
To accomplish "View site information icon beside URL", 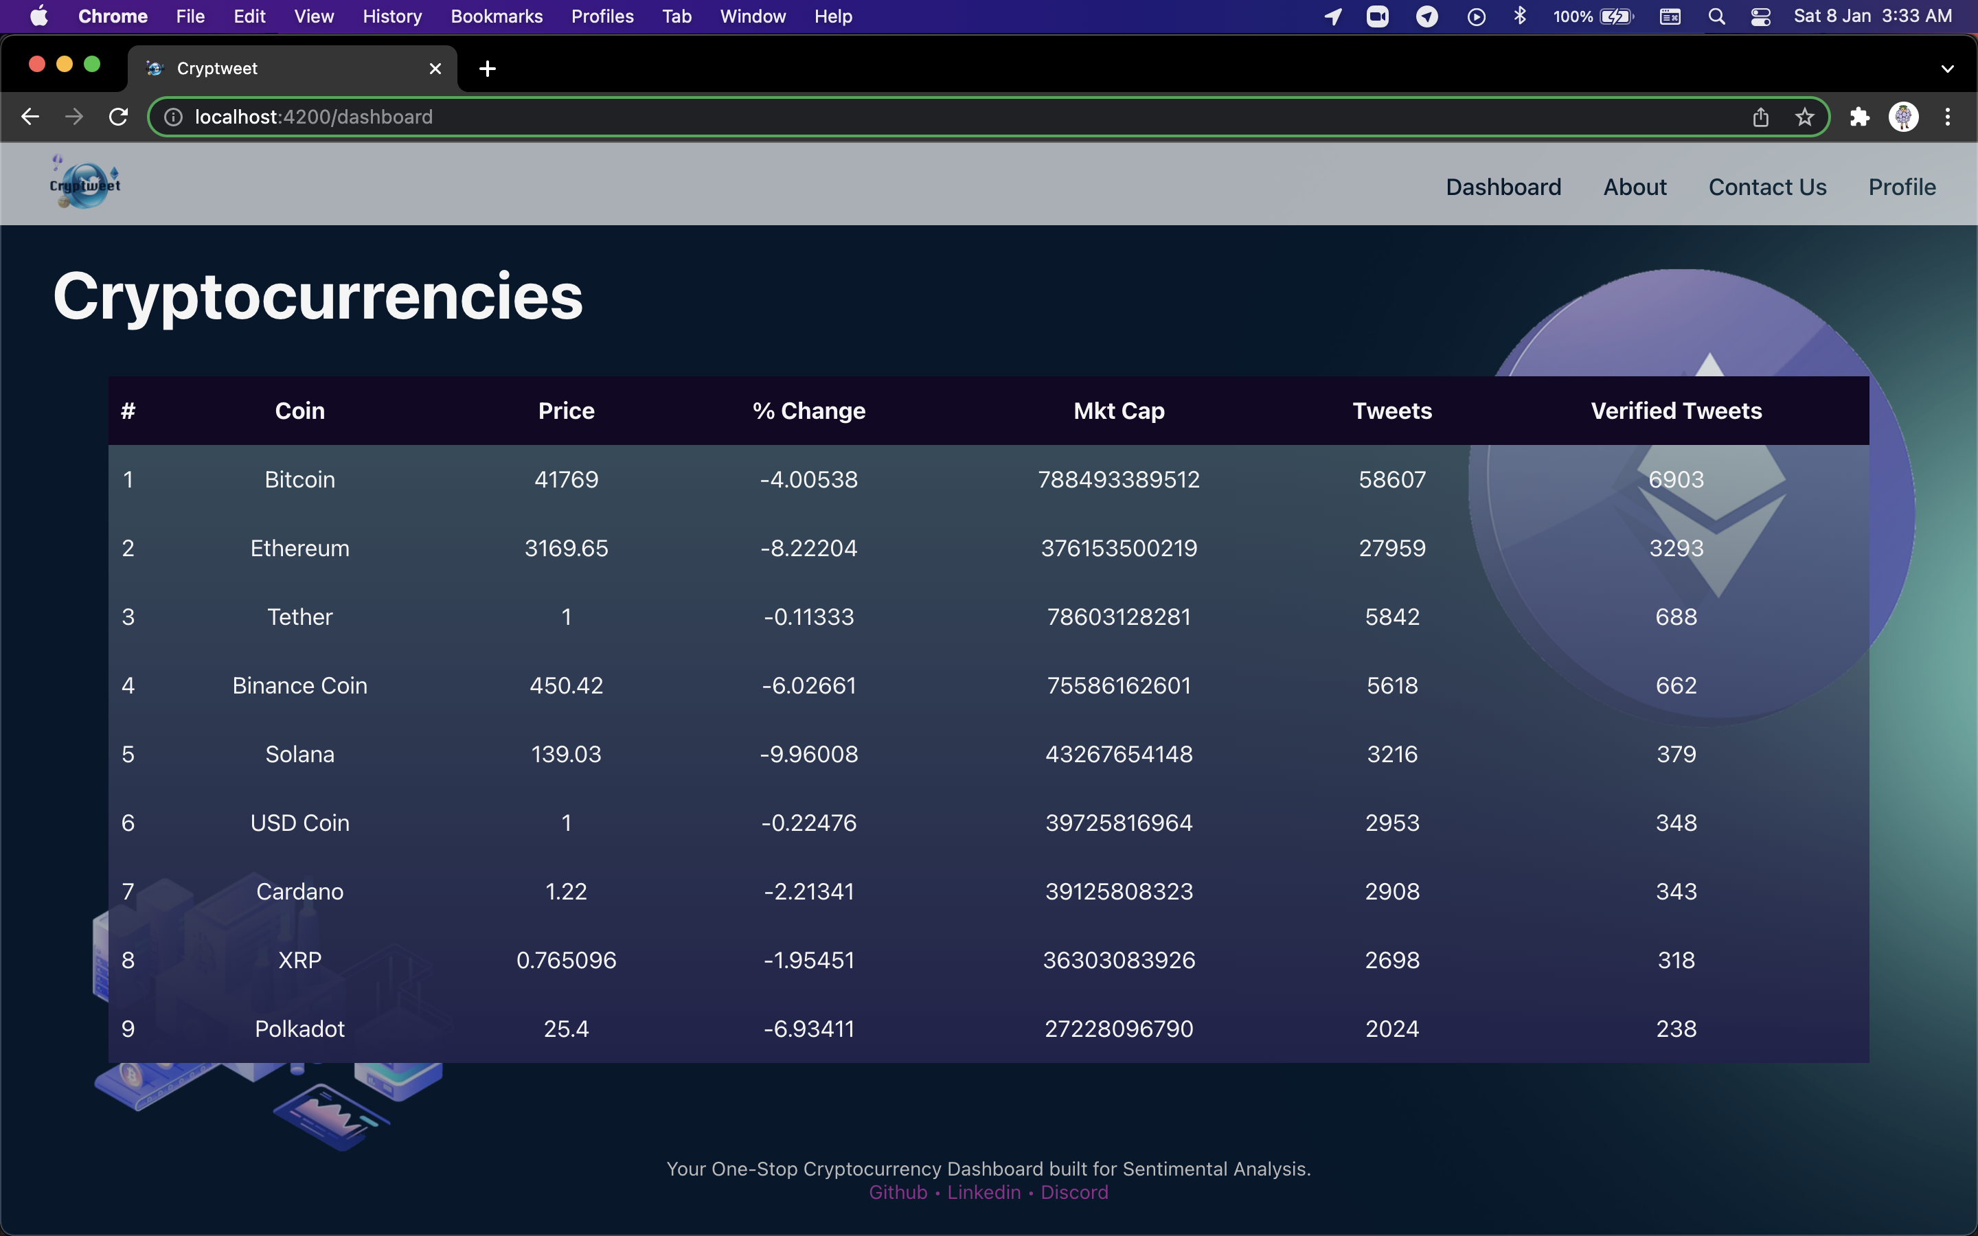I will [173, 117].
